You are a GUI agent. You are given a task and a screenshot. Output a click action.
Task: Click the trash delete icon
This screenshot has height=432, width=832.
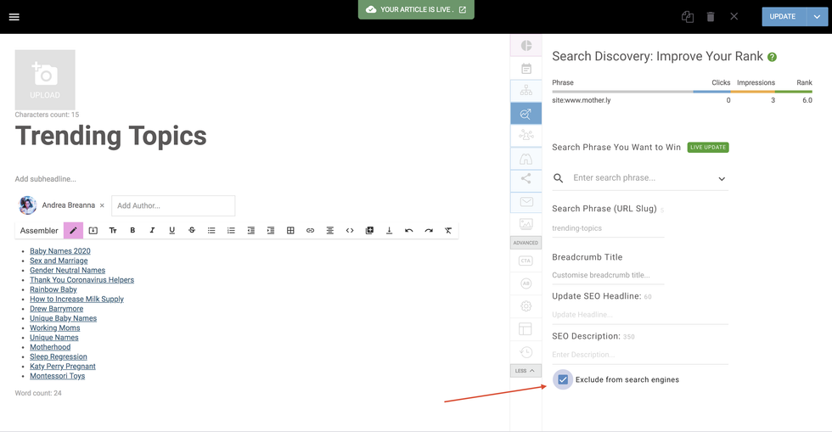click(x=711, y=17)
